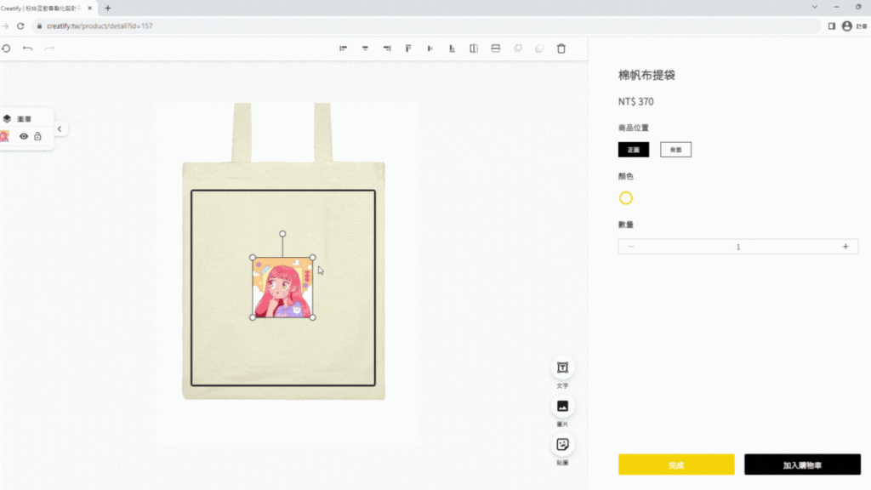Click the black 加入購物車 add-to-cart button
Screen dimensions: 871x490
coord(802,464)
